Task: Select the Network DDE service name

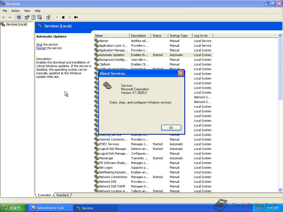Action: (108, 182)
